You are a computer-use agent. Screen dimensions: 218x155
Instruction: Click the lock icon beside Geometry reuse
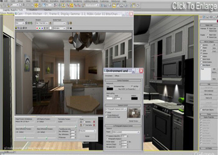click(x=81, y=122)
